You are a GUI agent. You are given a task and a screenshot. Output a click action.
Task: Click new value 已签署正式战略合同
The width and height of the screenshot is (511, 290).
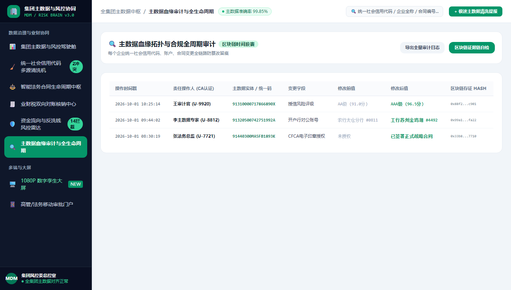pos(412,136)
